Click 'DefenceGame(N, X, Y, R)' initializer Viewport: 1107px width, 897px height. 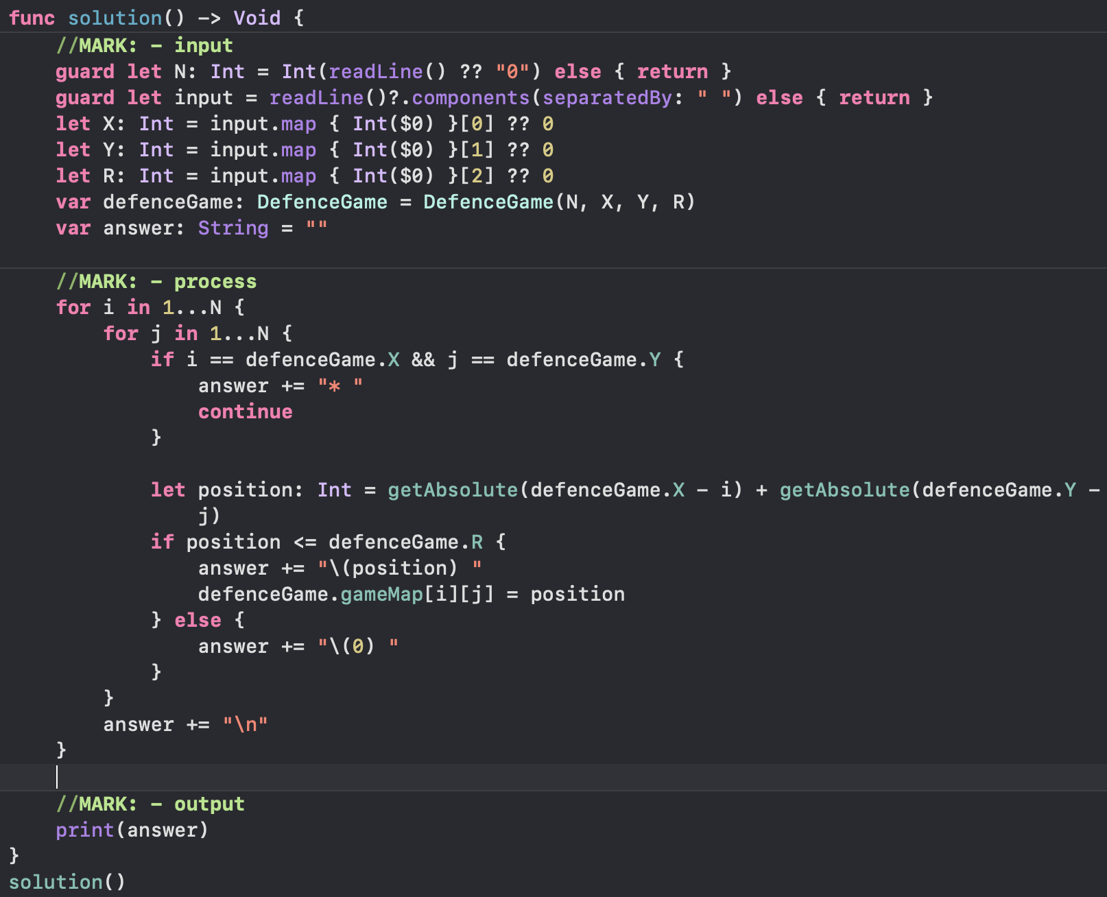(559, 202)
